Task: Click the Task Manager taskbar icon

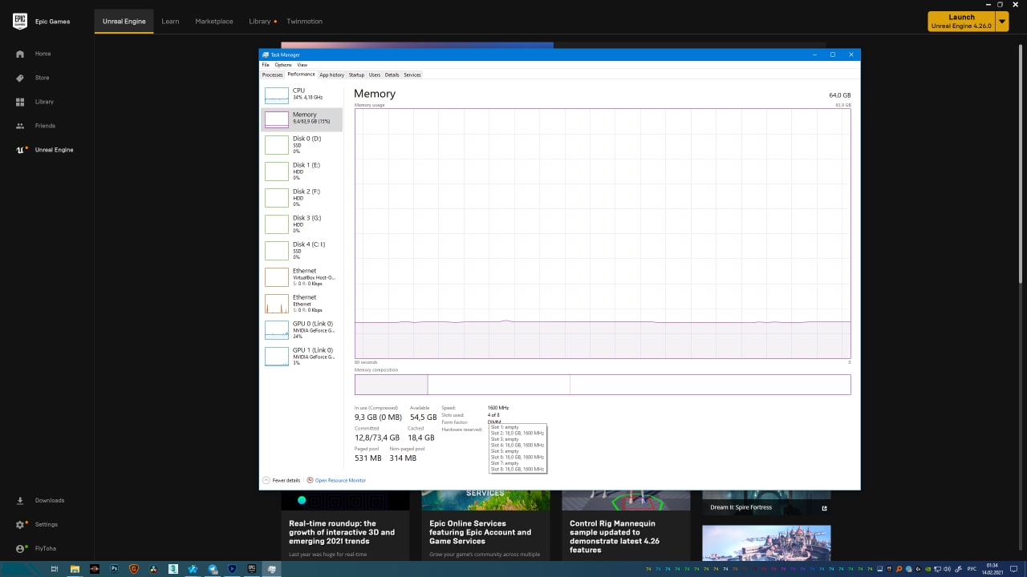Action: [271, 569]
